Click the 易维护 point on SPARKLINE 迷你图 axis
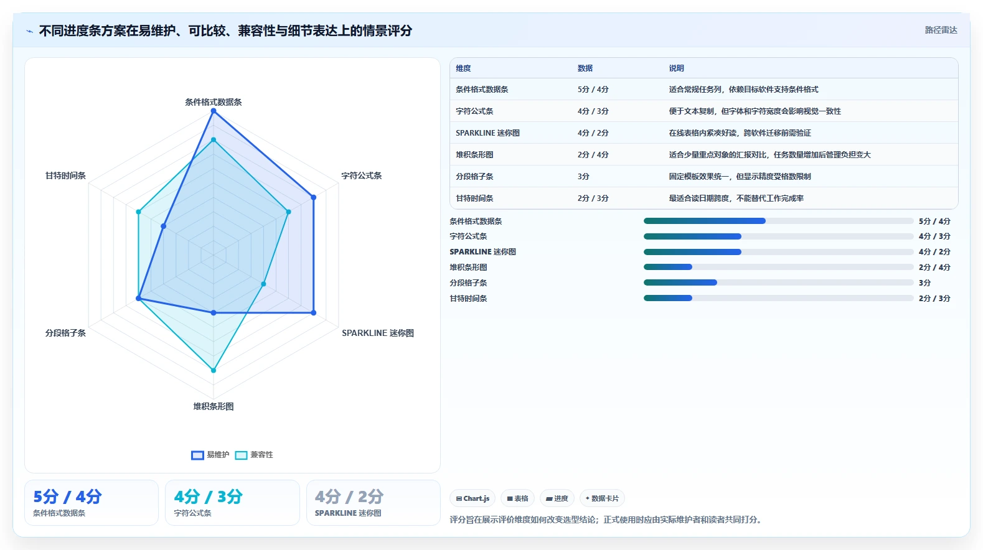 tap(314, 313)
